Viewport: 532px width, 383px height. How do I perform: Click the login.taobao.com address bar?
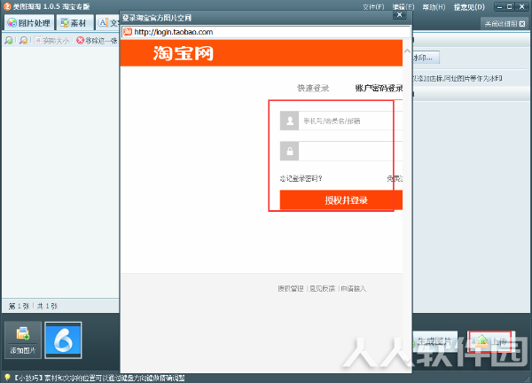(266, 32)
